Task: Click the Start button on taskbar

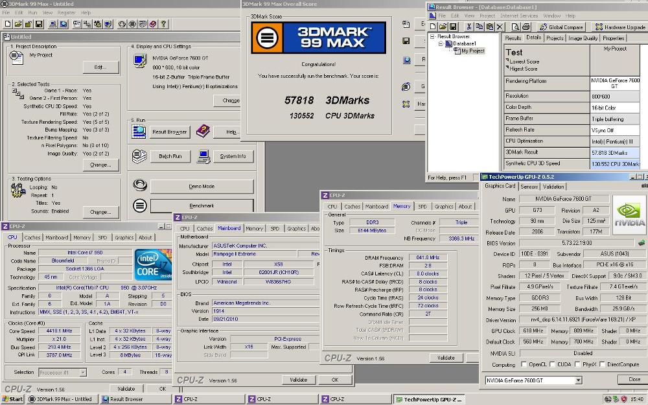Action: pyautogui.click(x=12, y=399)
